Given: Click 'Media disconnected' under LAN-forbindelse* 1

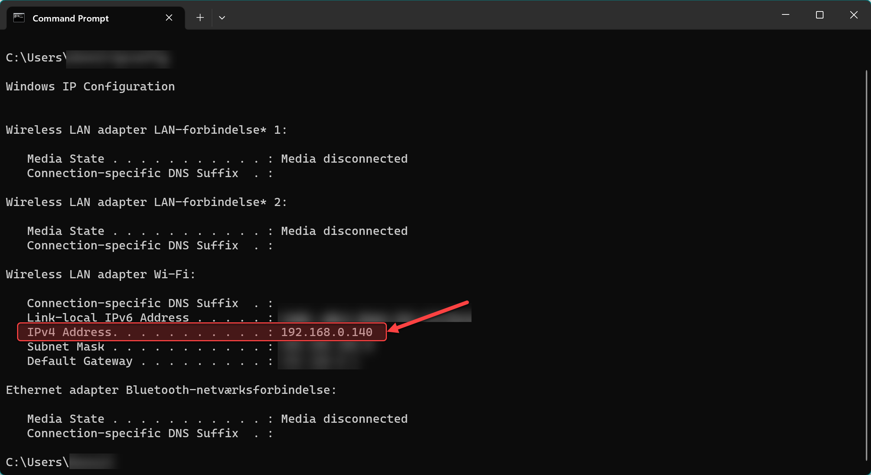Looking at the screenshot, I should (x=344, y=159).
